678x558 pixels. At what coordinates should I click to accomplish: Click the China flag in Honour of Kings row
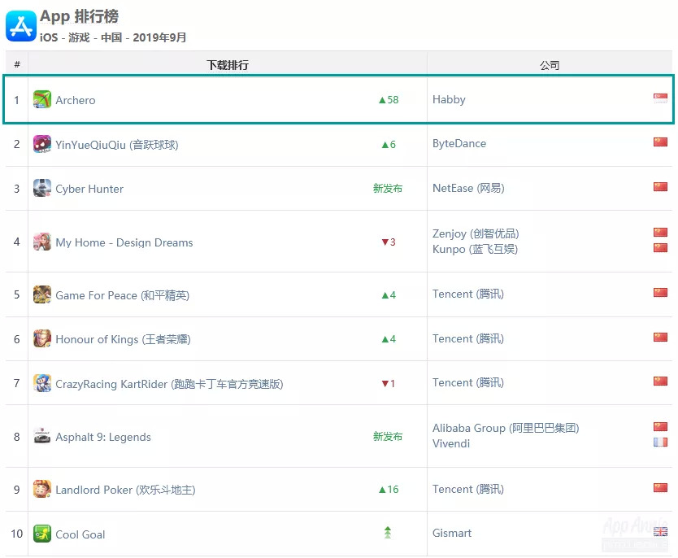coord(660,337)
